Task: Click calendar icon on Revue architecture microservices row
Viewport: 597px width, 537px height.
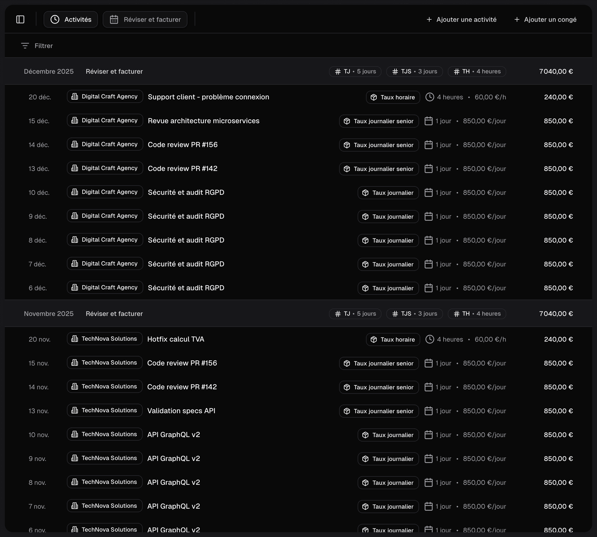Action: click(x=428, y=121)
